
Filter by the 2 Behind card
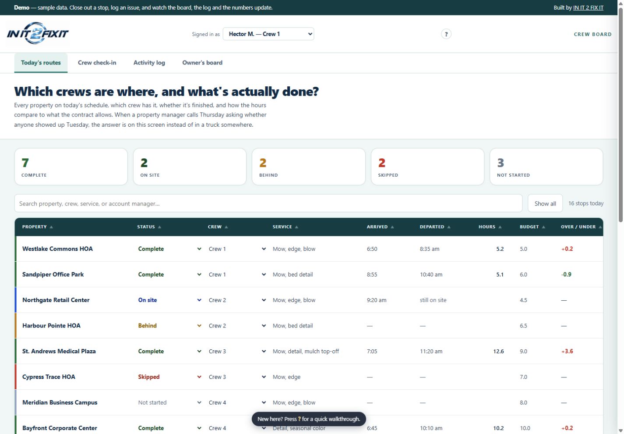[308, 167]
